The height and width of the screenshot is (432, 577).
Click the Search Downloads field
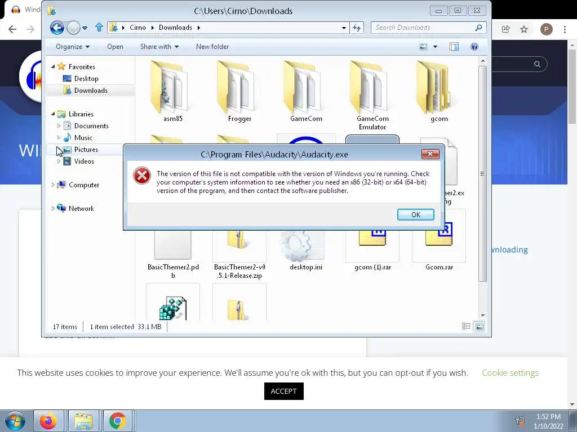[429, 28]
